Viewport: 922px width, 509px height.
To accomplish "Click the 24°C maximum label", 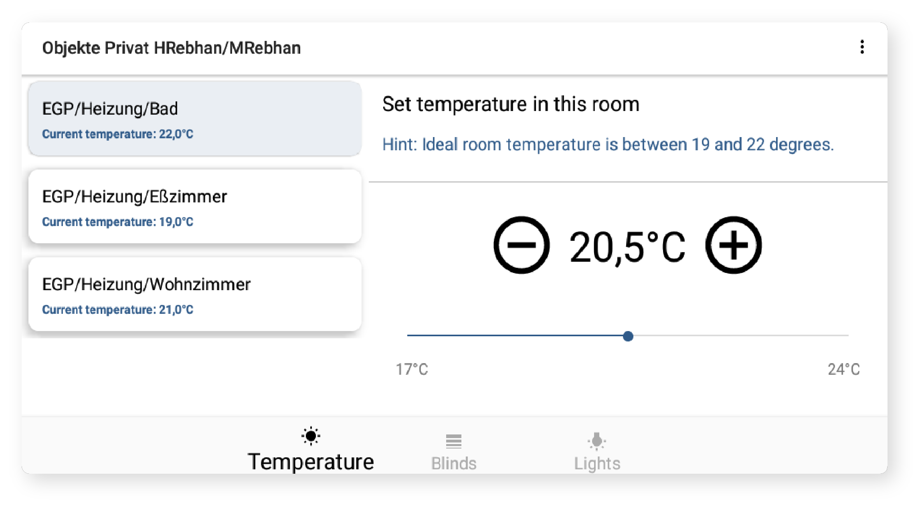I will (843, 369).
